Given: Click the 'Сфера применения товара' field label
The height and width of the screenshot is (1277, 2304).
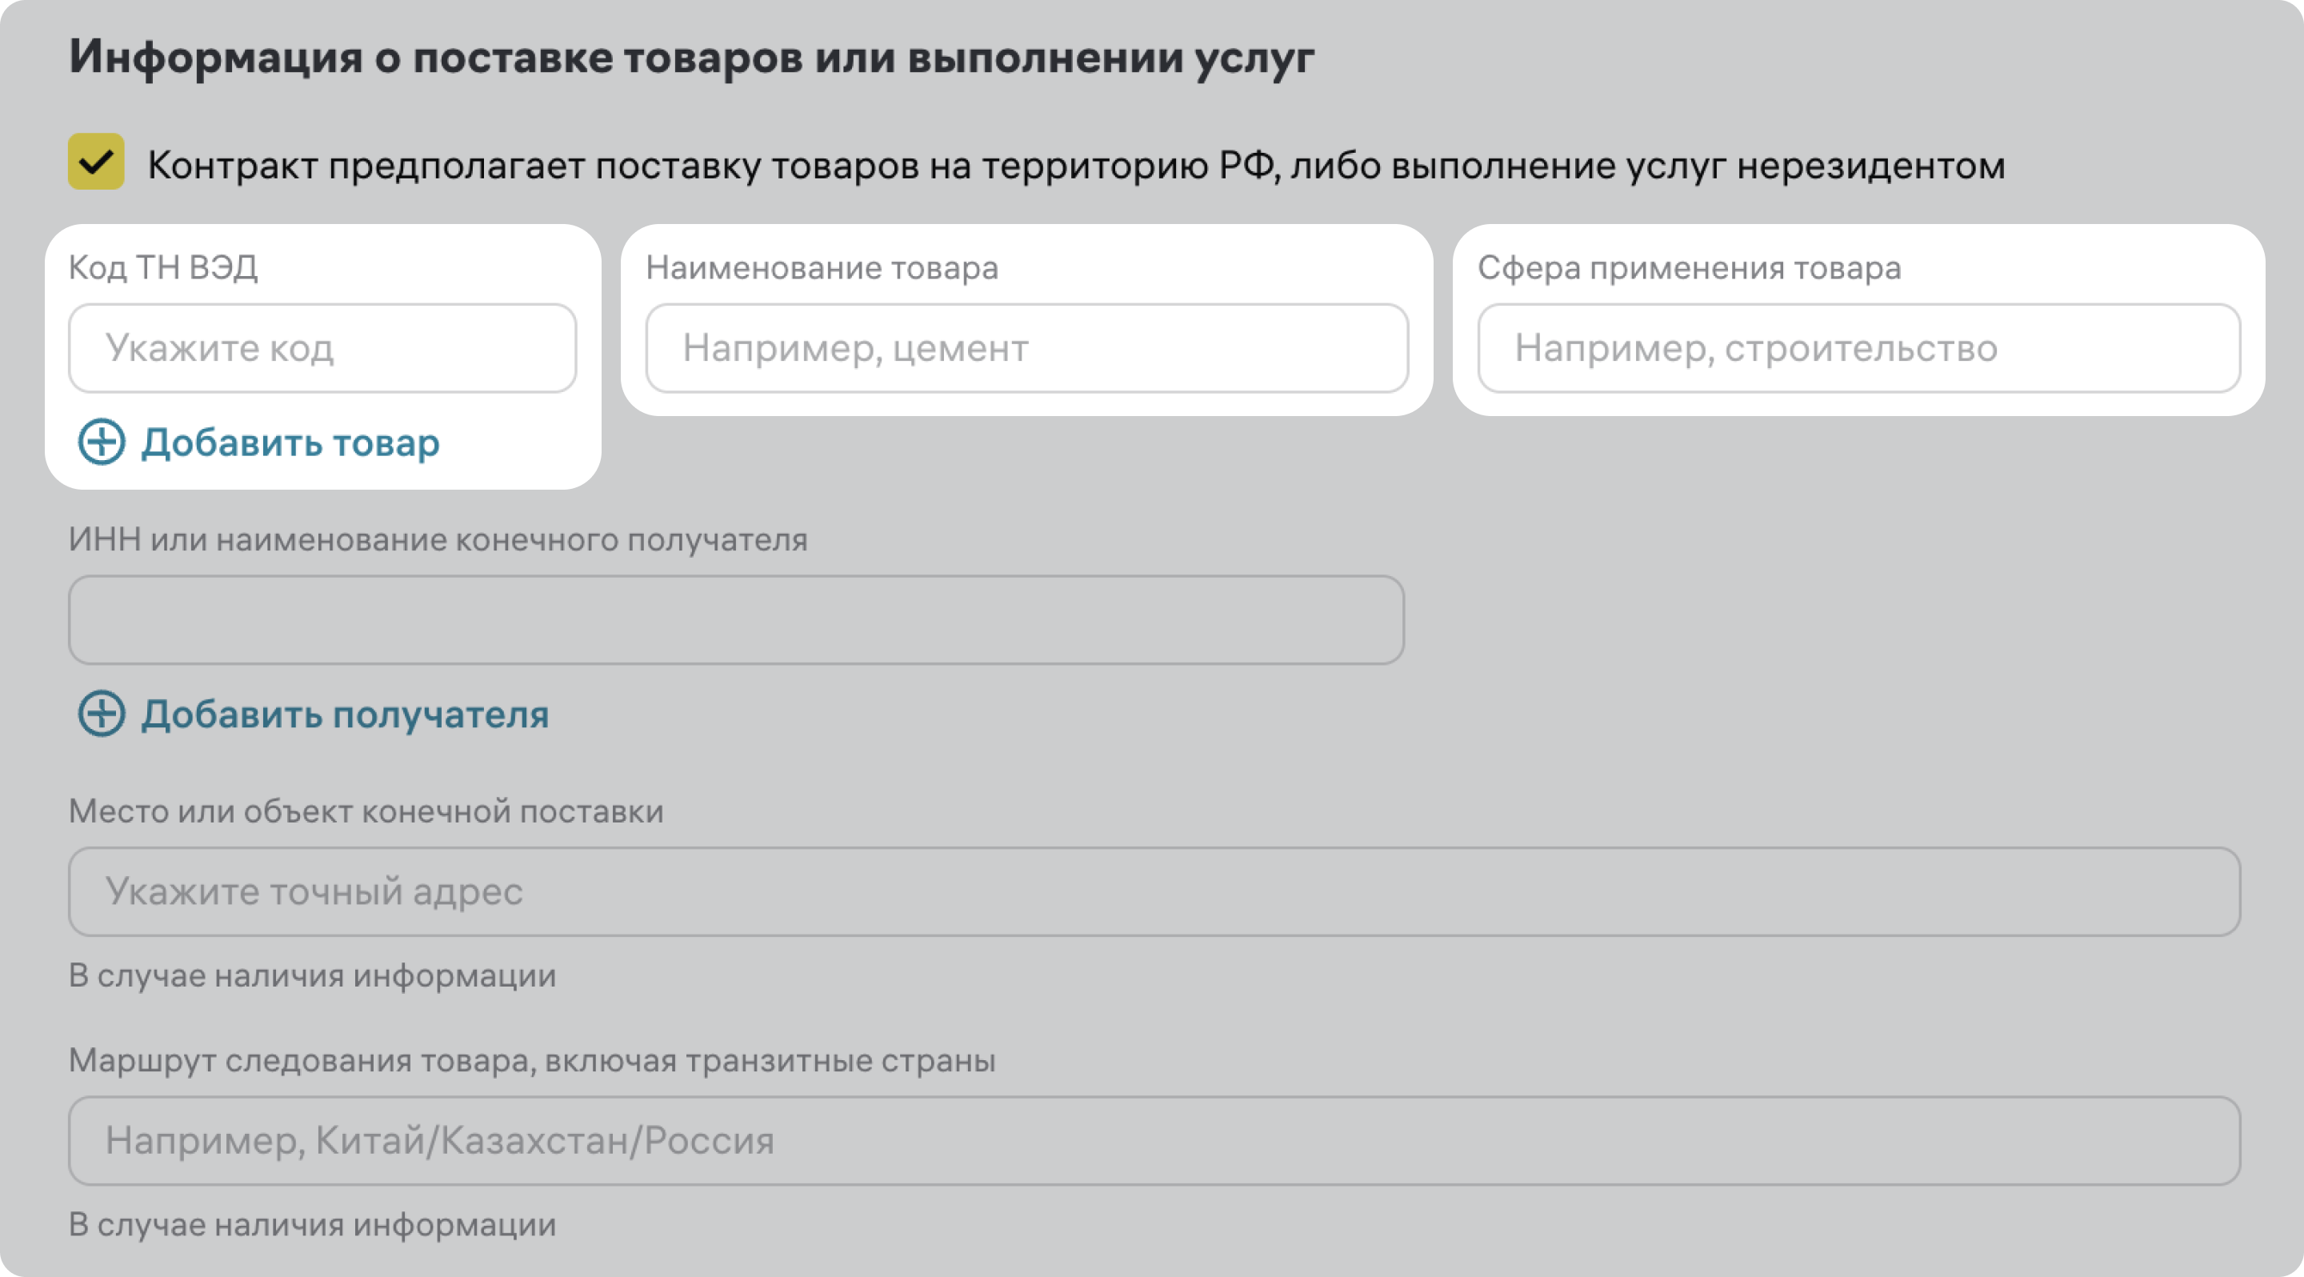Looking at the screenshot, I should (x=1689, y=267).
